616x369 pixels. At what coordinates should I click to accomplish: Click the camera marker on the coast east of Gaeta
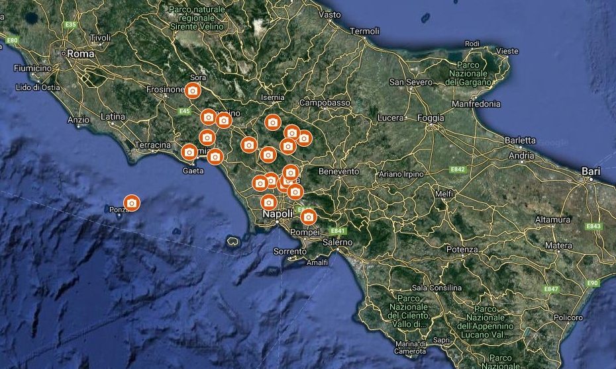pyautogui.click(x=215, y=157)
